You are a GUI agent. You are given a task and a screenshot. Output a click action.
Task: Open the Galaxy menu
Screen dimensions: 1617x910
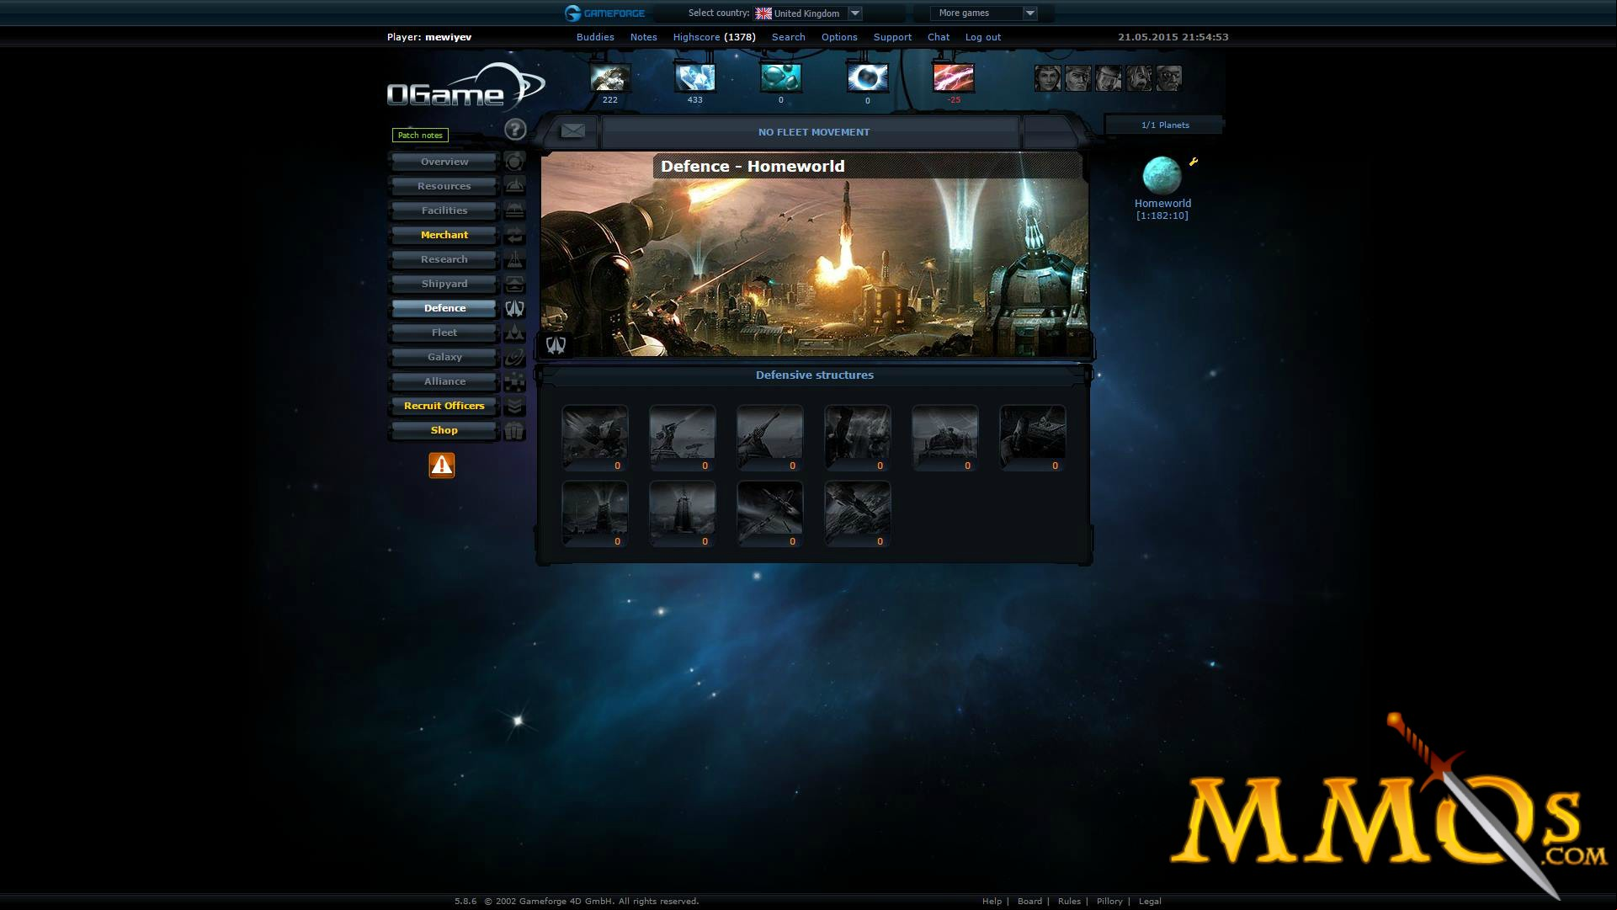point(444,357)
